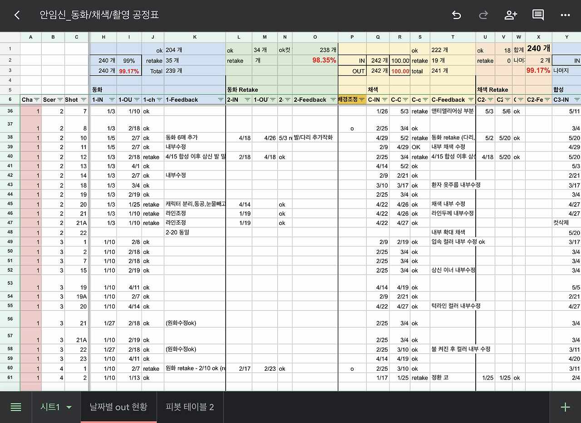Select the 239 개 total cell
581x423 pixels.
pos(195,71)
